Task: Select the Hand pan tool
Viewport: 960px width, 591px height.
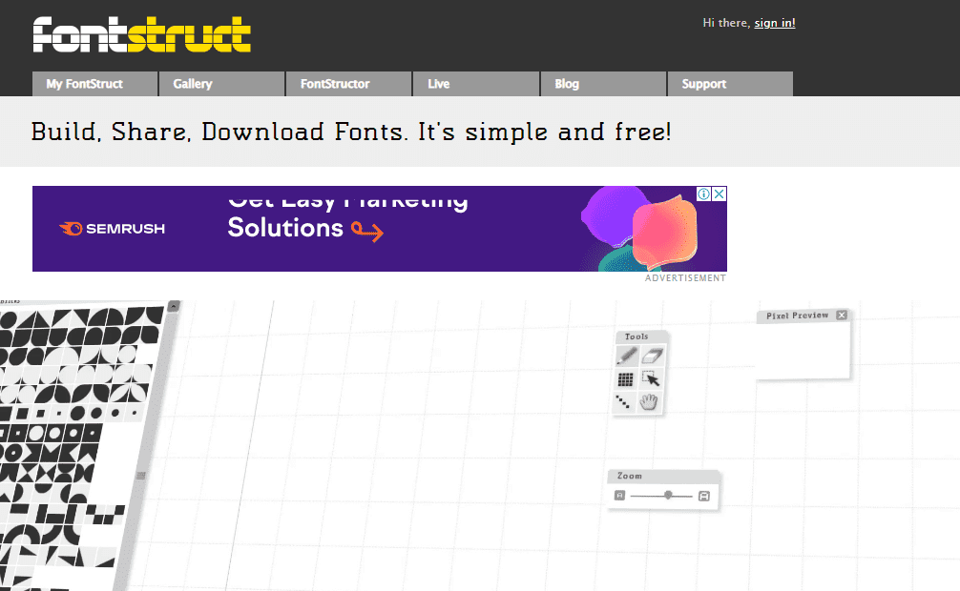Action: 649,402
